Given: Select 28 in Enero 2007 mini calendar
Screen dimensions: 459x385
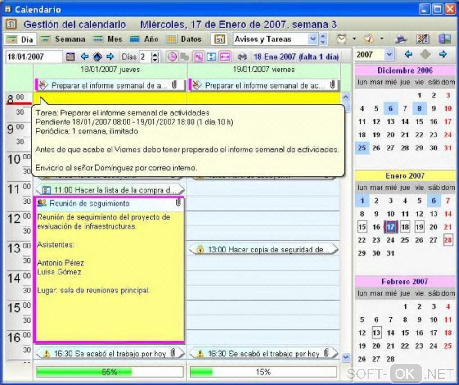Looking at the screenshot, I should [448, 240].
